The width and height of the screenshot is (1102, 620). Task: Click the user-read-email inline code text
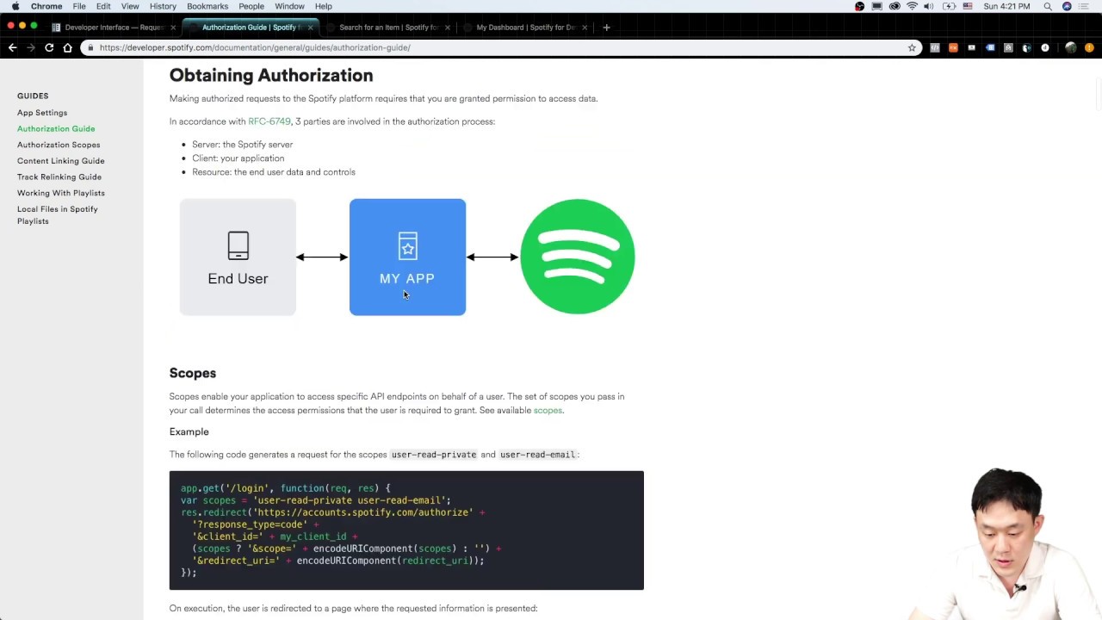point(537,455)
